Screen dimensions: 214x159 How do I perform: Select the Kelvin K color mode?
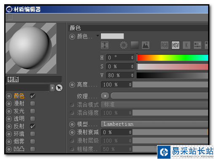187,45
